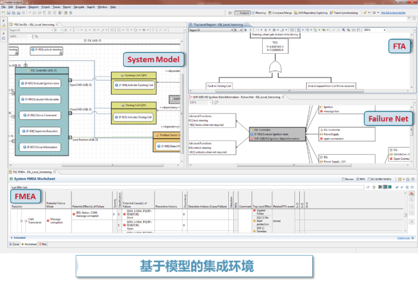Open the Help menu
The width and height of the screenshot is (418, 285).
[x=113, y=7]
